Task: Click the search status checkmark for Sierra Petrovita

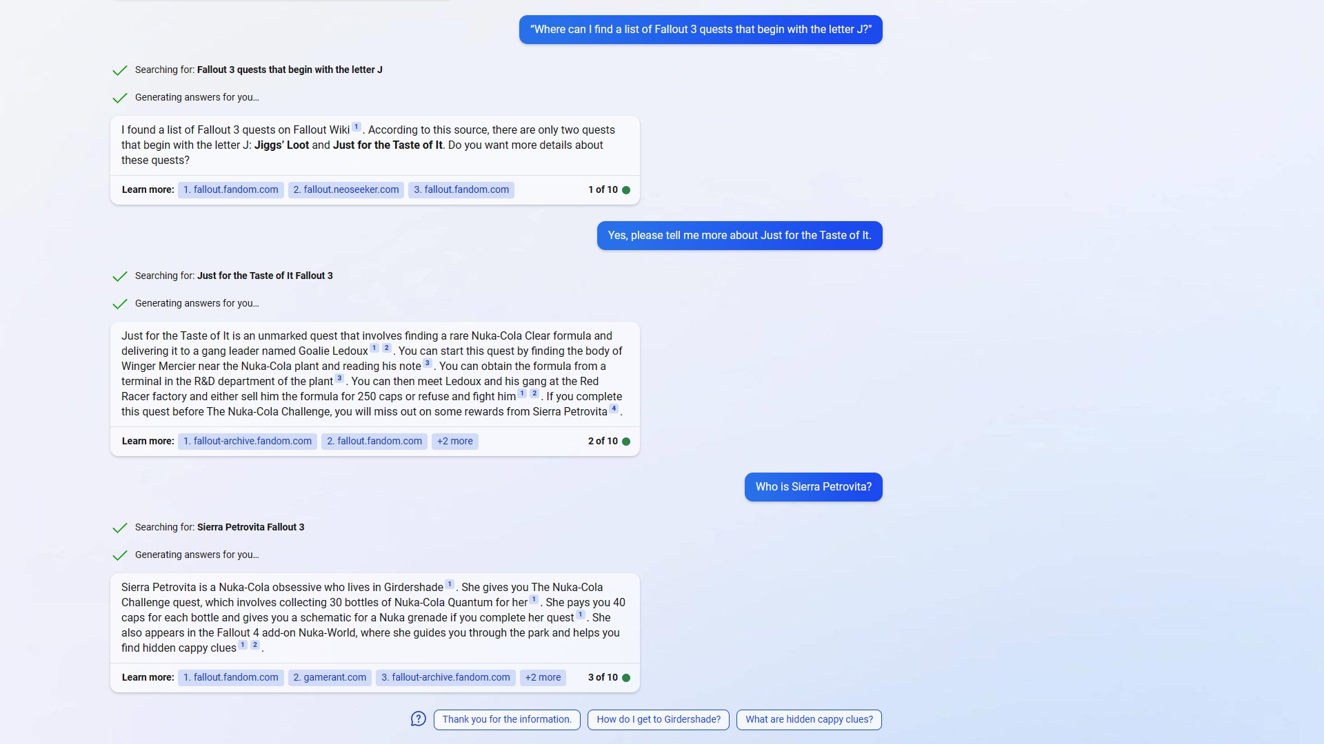Action: pos(119,527)
